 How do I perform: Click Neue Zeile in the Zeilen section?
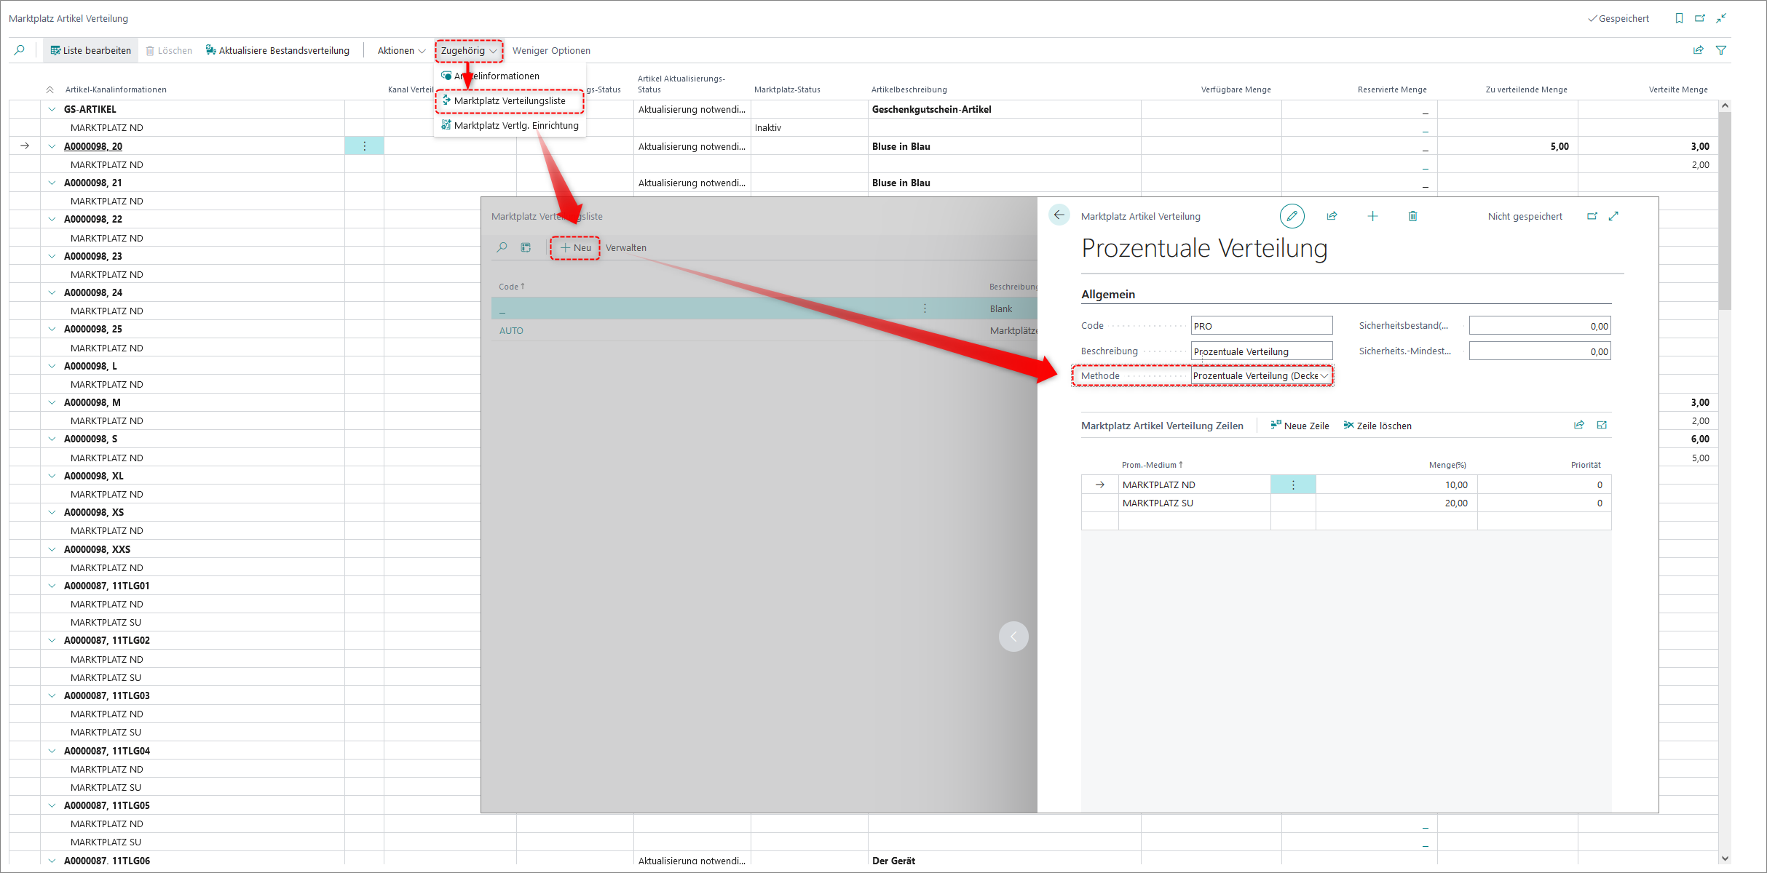point(1300,426)
